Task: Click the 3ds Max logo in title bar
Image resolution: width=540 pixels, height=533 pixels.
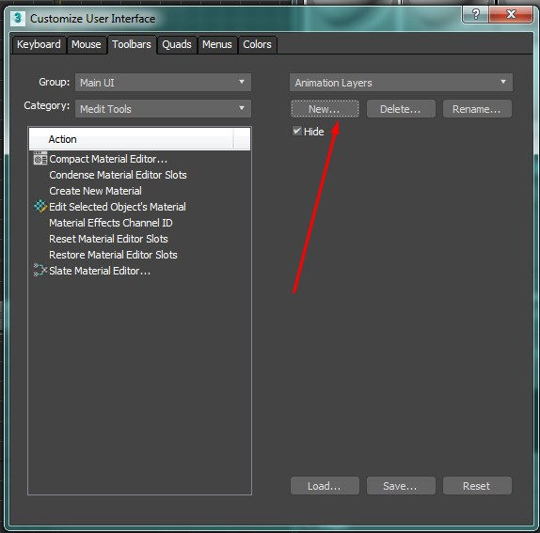Action: tap(18, 18)
